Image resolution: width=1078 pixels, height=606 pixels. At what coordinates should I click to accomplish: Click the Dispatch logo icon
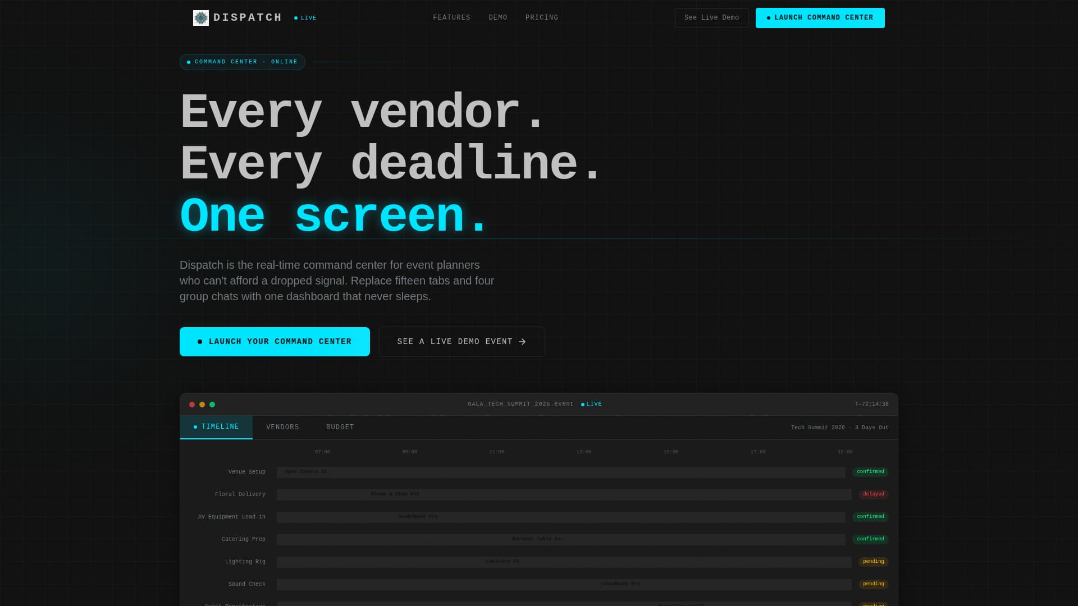point(201,18)
